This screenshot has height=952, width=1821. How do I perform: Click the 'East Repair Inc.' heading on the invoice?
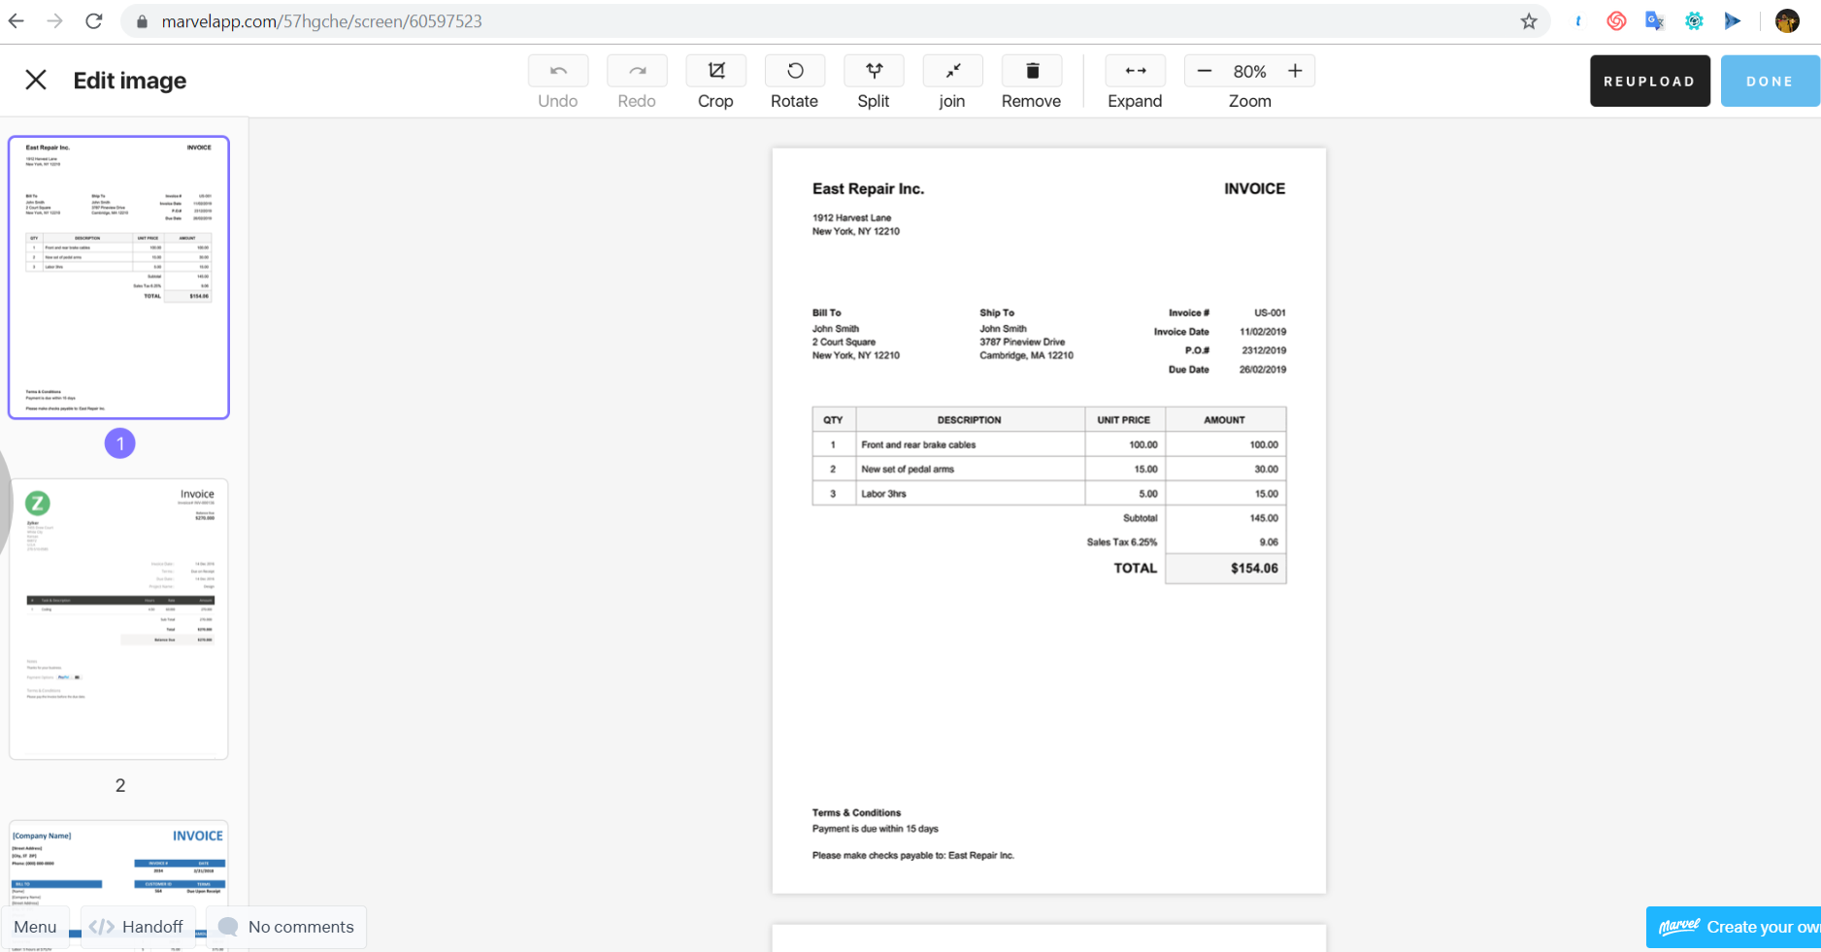(x=868, y=189)
